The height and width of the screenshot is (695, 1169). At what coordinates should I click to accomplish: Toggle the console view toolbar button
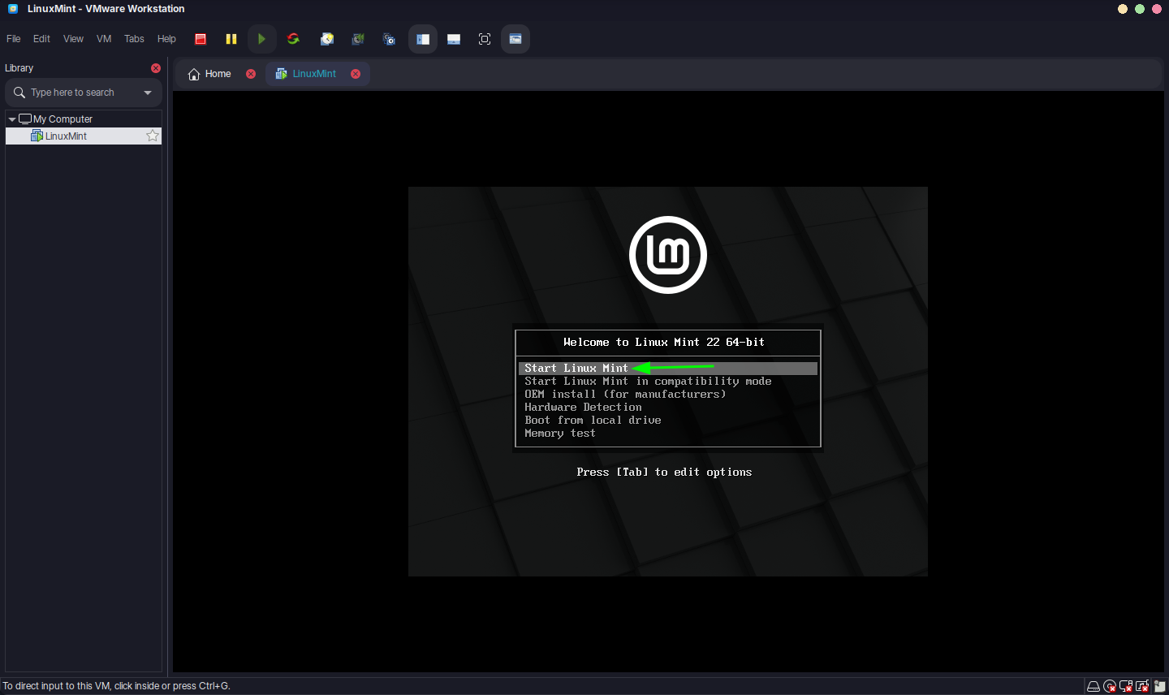(x=515, y=39)
